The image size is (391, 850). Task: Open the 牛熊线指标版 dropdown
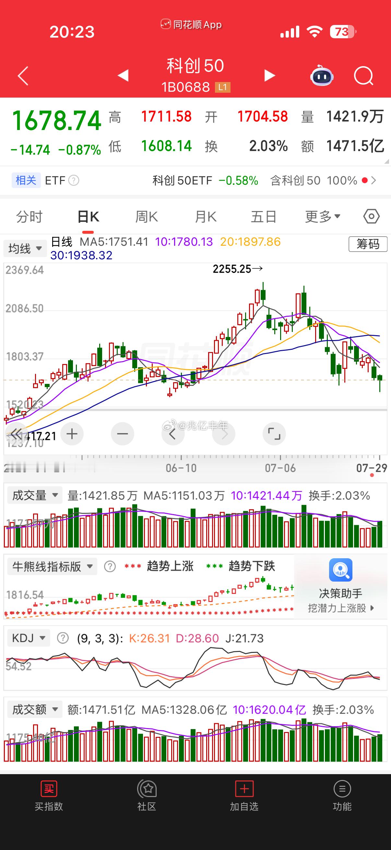(x=52, y=566)
